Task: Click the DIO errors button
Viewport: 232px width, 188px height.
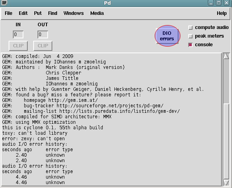Action: tap(167, 36)
